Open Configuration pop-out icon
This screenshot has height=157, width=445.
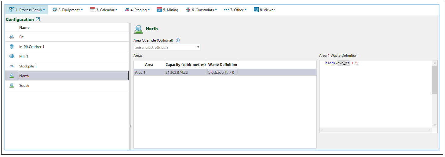[x=38, y=19]
